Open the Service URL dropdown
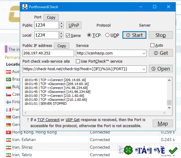This screenshot has height=158, width=181. (x=144, y=53)
